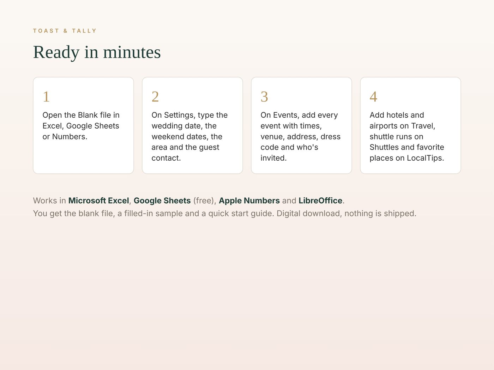
Task: Select the step number 3
Action: (x=264, y=97)
